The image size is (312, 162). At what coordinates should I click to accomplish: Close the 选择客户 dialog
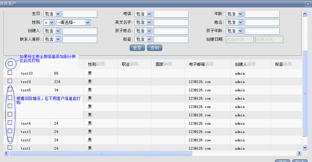tap(308, 3)
